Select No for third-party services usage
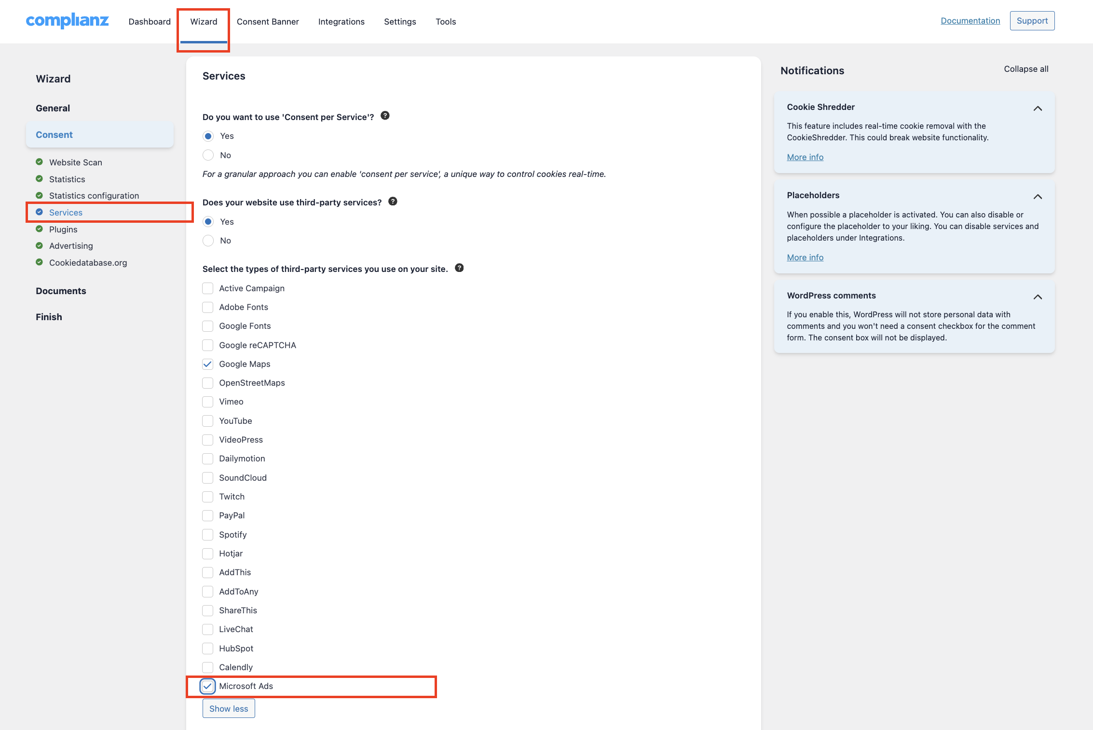 tap(208, 241)
